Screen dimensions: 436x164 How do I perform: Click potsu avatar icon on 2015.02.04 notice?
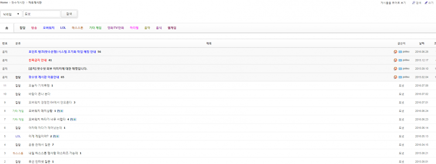[395, 77]
